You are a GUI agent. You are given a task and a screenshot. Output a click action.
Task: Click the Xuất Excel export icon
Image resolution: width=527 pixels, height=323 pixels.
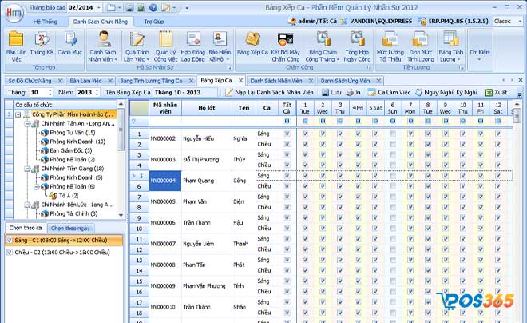(x=496, y=92)
